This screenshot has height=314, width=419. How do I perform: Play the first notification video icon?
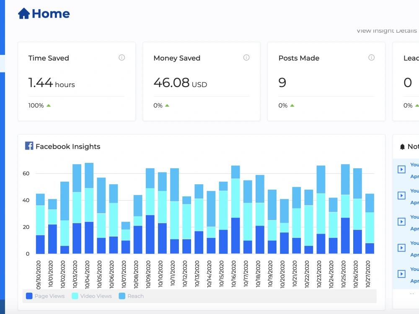401,169
